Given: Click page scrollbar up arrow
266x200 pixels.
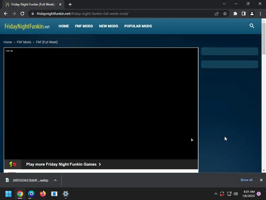Looking at the screenshot, I should coord(264,21).
